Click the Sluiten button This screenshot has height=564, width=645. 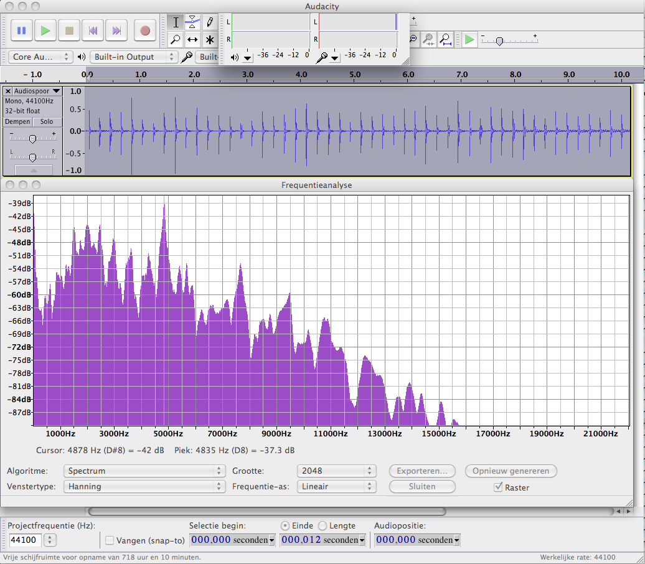422,487
